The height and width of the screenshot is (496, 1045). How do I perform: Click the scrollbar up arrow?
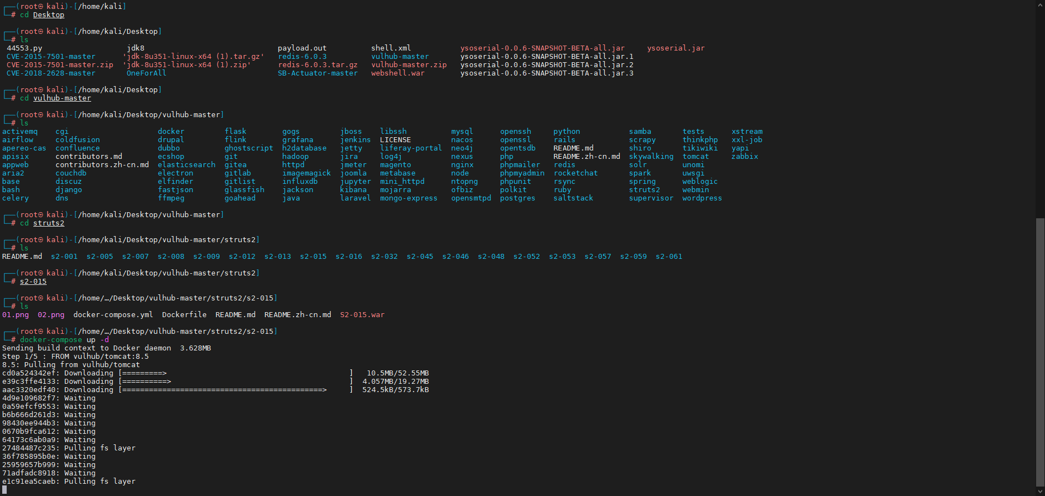[1040, 5]
